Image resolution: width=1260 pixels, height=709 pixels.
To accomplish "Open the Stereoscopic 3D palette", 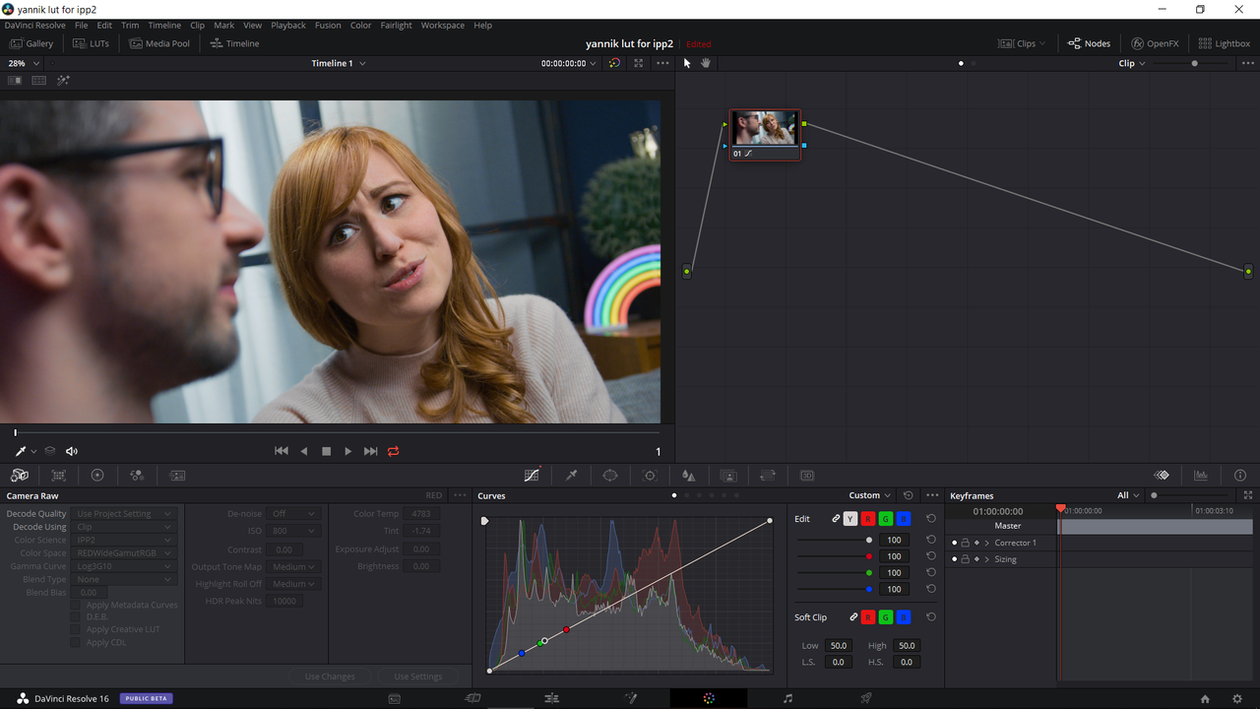I will coord(807,476).
